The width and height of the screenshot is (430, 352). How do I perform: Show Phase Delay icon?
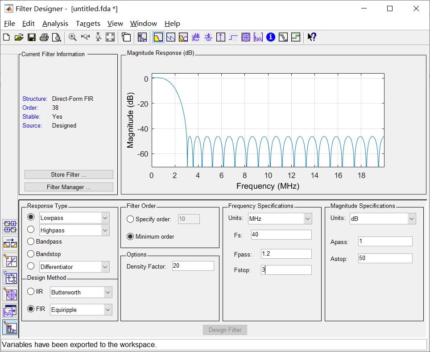[208, 37]
